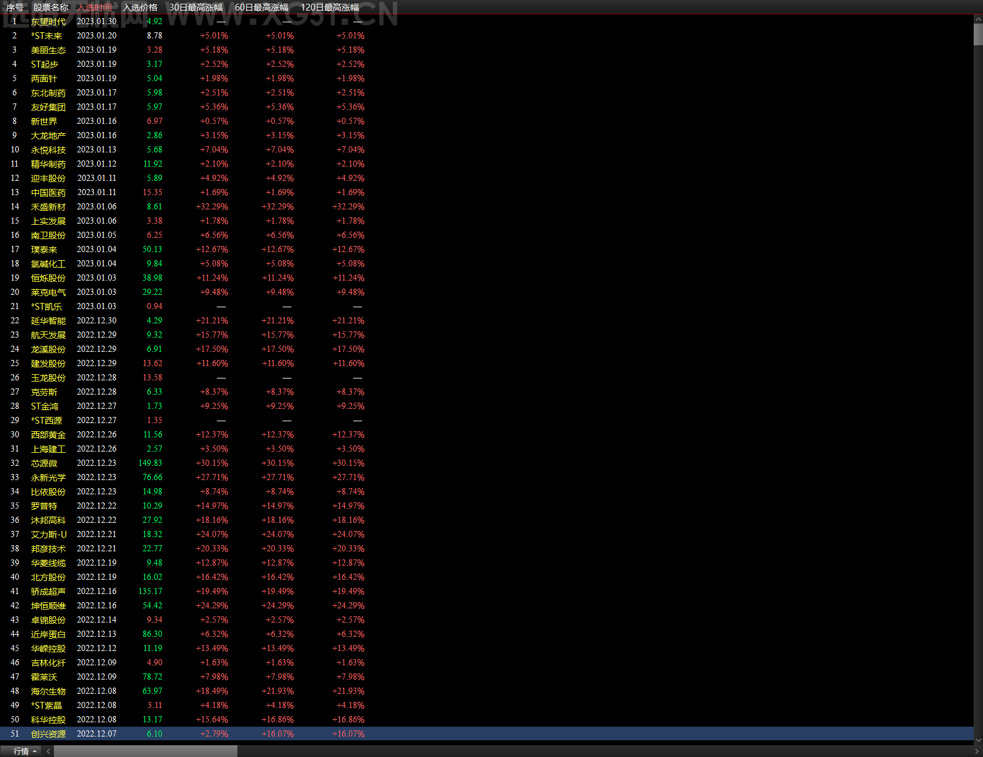The image size is (983, 757).
Task: Select stock 近岸蛋白
Action: [48, 634]
